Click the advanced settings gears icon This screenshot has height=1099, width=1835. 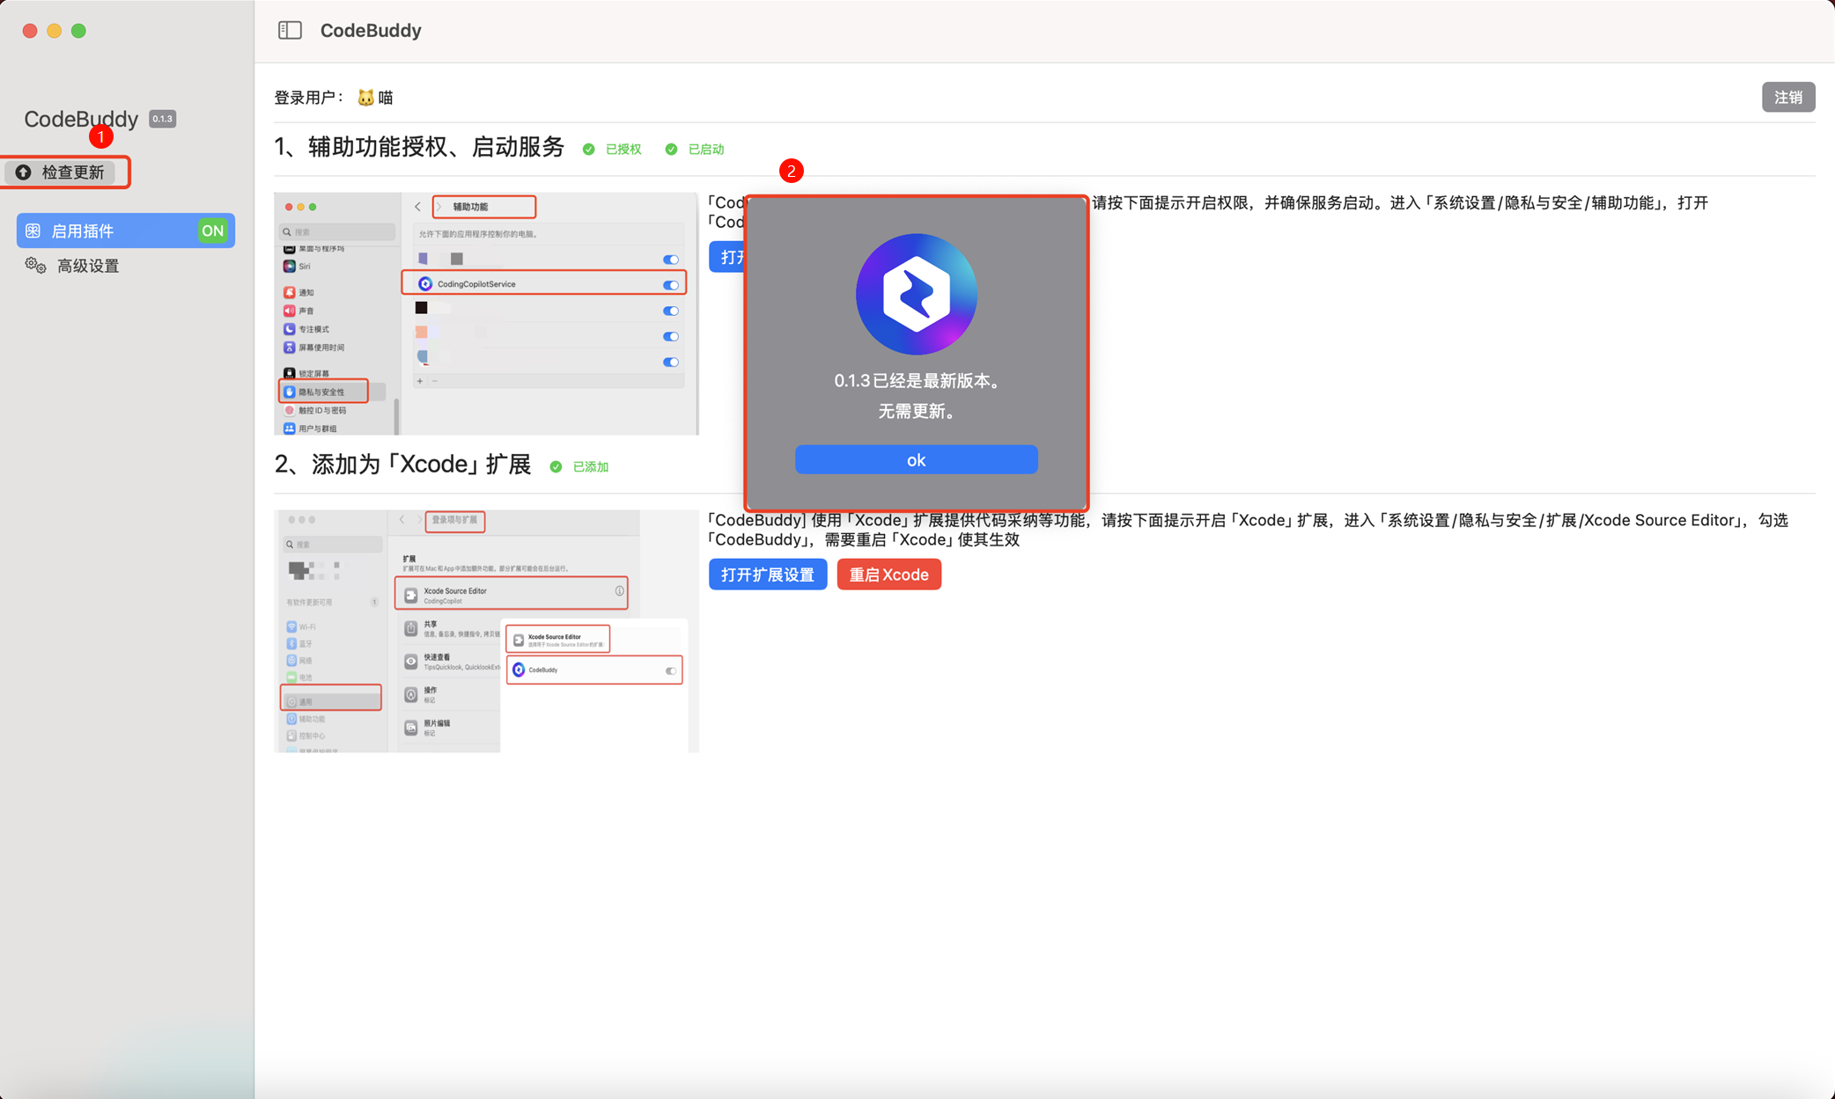click(x=35, y=266)
